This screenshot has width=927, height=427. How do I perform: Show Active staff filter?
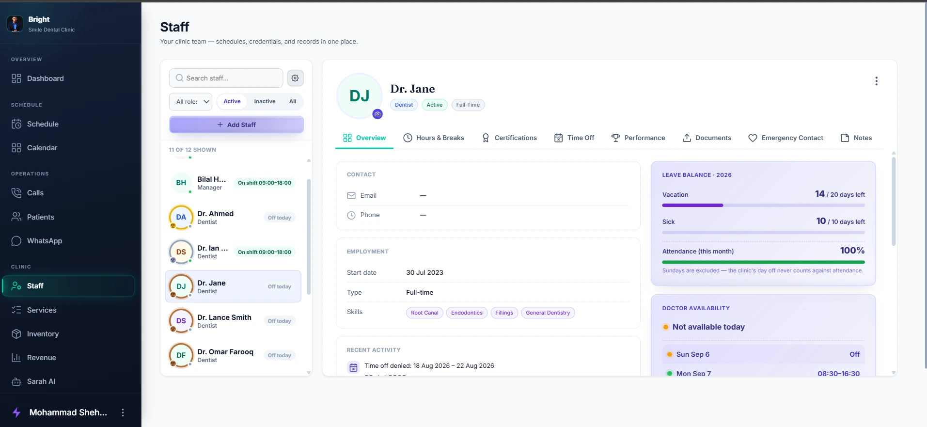point(232,101)
